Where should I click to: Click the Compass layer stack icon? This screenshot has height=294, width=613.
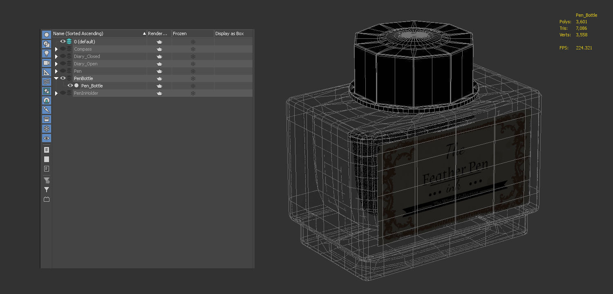tap(69, 49)
